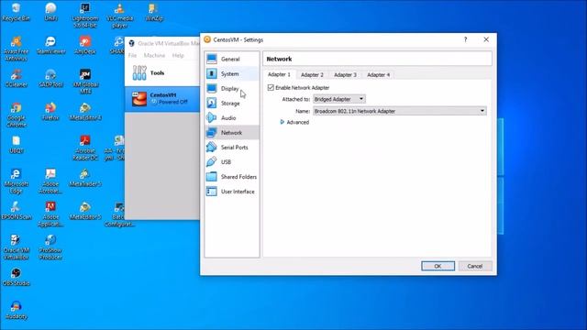Select the User Interface category icon

[x=212, y=192]
